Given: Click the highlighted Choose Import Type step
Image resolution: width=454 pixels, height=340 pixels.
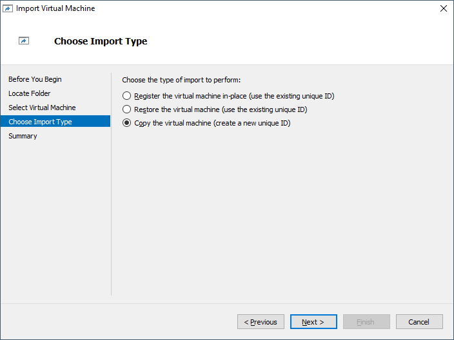Looking at the screenshot, I should pyautogui.click(x=40, y=122).
